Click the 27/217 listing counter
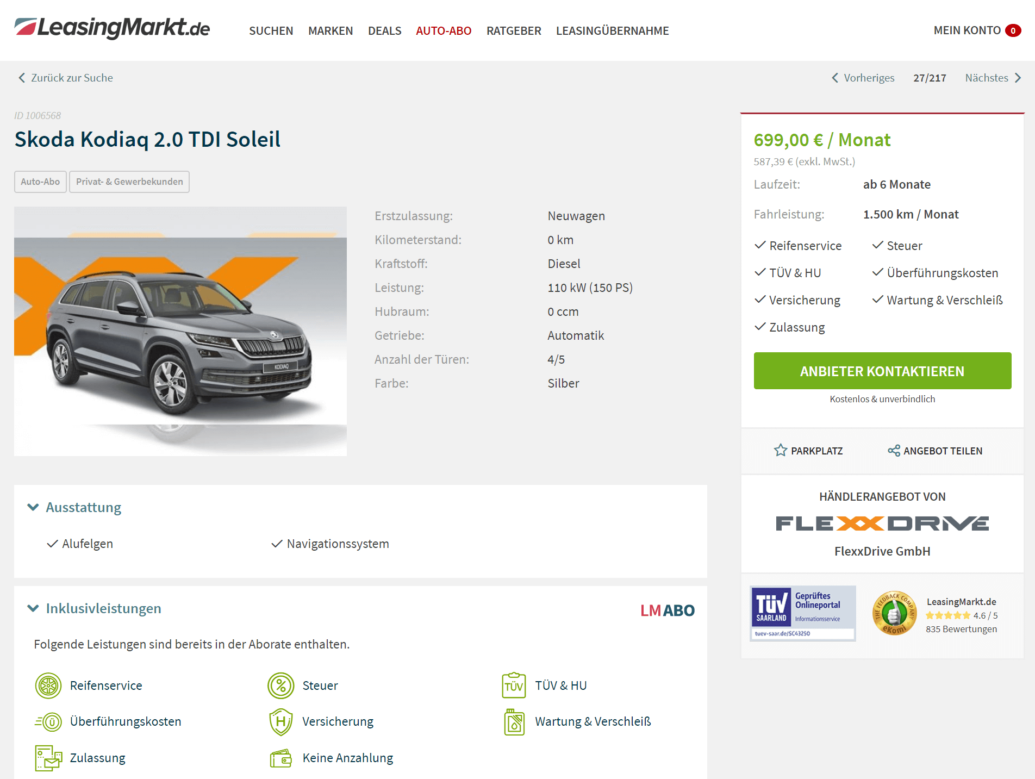1035x779 pixels. [x=930, y=78]
